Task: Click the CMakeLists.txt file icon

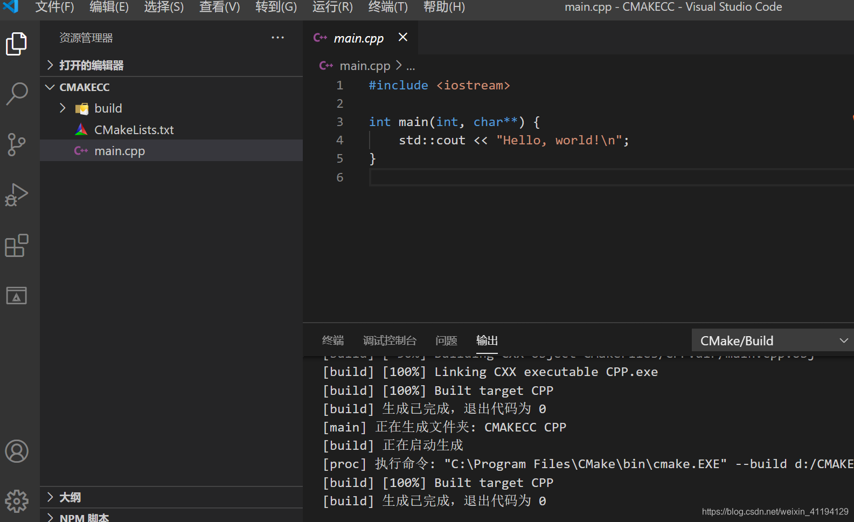Action: (x=81, y=129)
